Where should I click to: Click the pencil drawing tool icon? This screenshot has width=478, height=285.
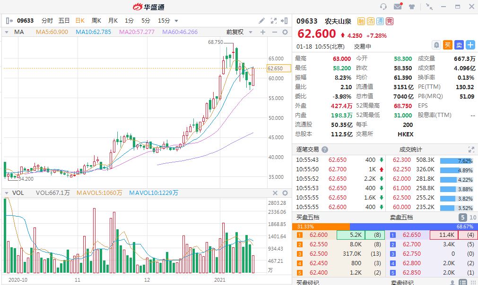[262, 21]
